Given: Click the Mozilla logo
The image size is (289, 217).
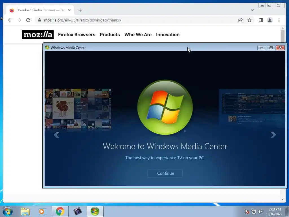Looking at the screenshot, I should [38, 34].
